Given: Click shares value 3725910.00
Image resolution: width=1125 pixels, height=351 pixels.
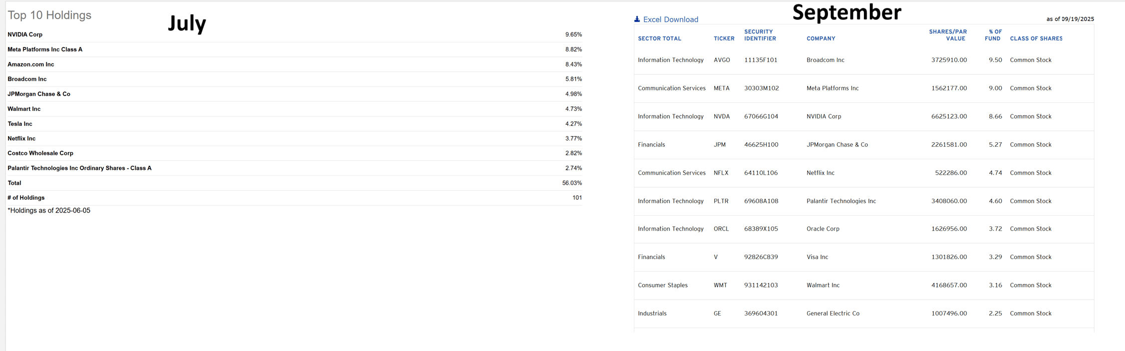Looking at the screenshot, I should coord(949,60).
